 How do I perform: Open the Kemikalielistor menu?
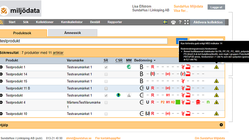pyautogui.click(x=72, y=22)
